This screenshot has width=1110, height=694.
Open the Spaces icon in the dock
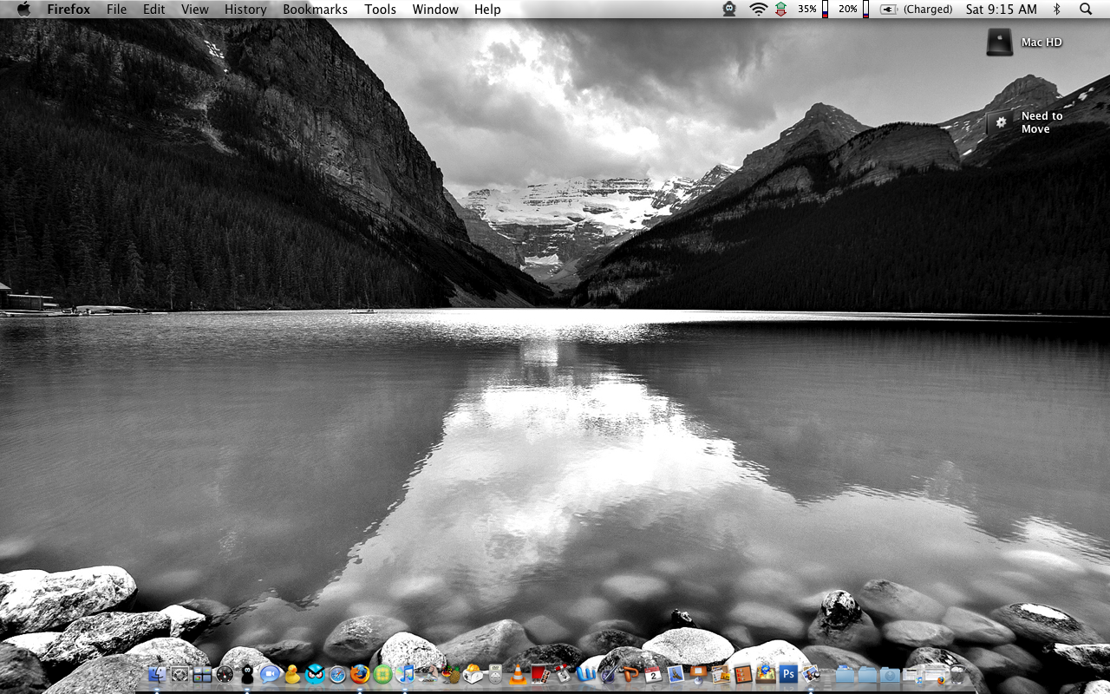[x=202, y=674]
